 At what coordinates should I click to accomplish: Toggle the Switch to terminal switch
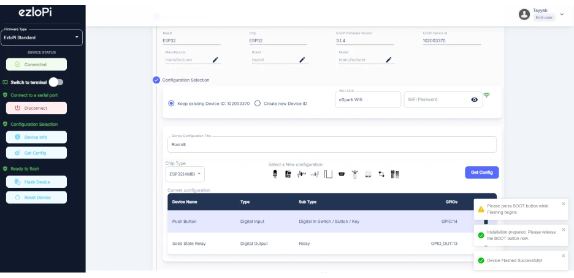[x=56, y=82]
